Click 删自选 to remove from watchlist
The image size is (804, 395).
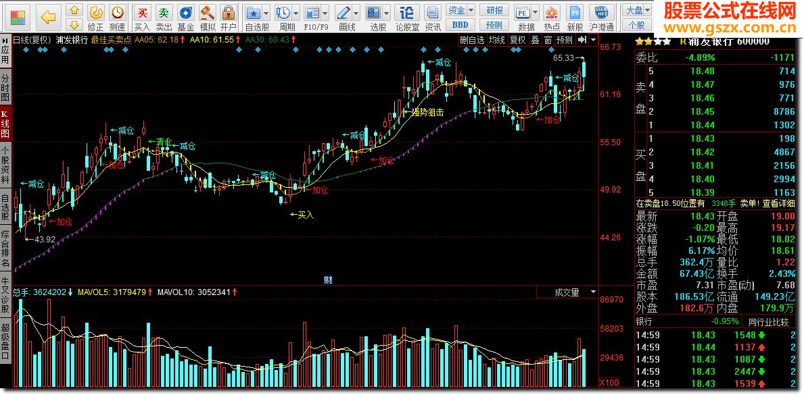(472, 40)
